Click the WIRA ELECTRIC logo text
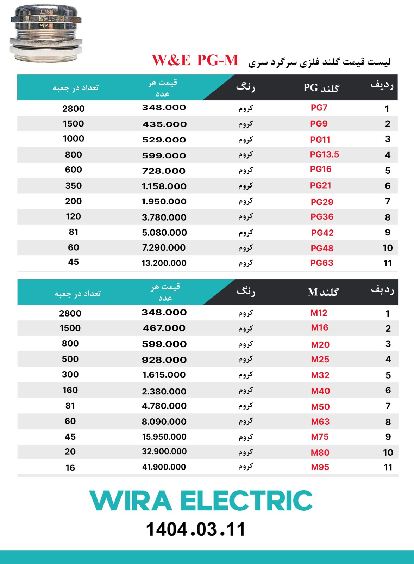 (201, 501)
